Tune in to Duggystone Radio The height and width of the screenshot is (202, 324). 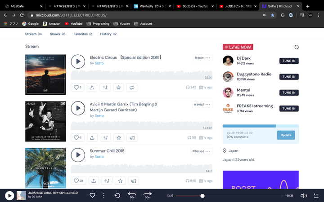[289, 77]
